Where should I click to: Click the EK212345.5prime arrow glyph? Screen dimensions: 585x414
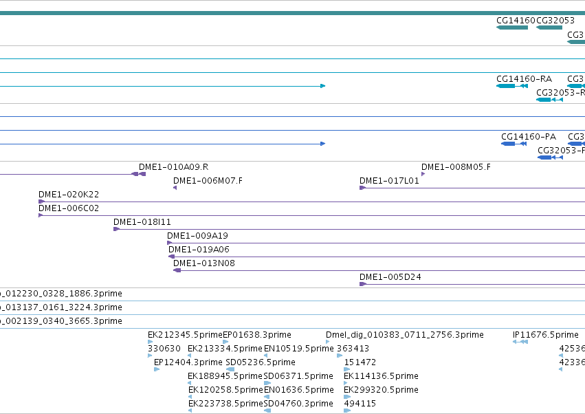(x=150, y=342)
